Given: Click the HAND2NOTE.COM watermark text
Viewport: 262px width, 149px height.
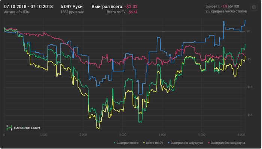Looking at the screenshot, I should 27,128.
